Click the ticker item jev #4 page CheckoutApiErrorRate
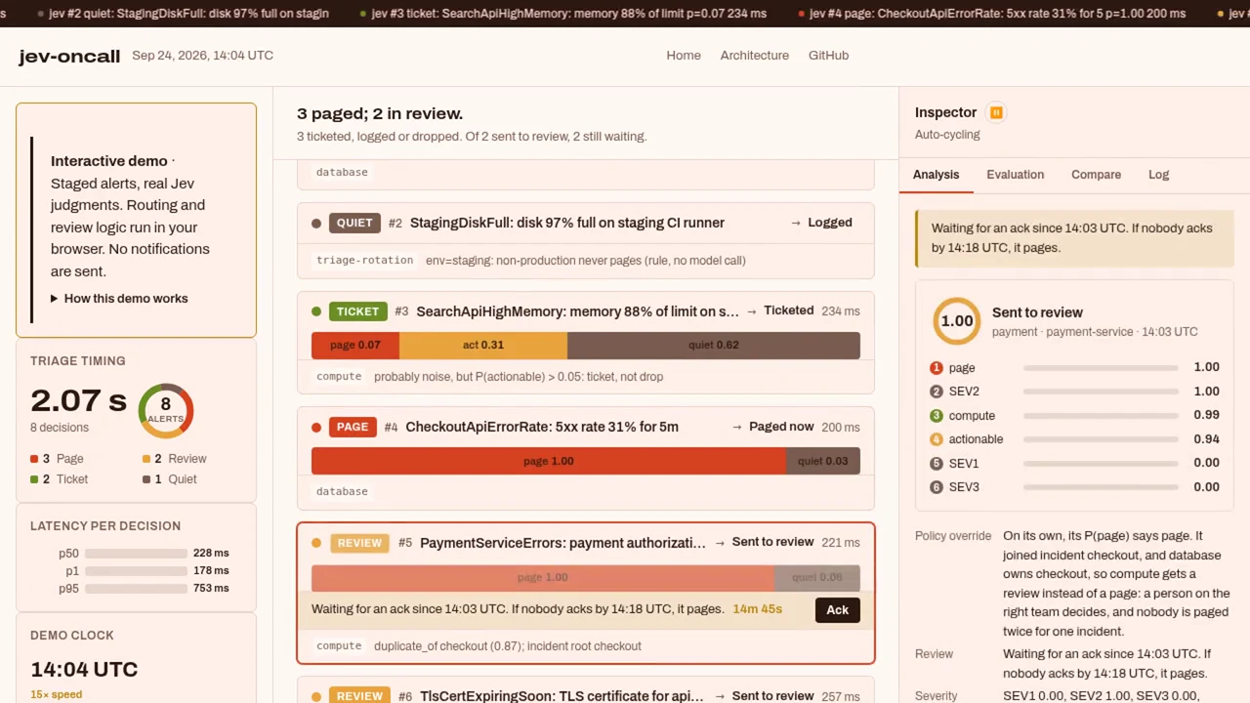This screenshot has width=1250, height=703. tap(992, 14)
